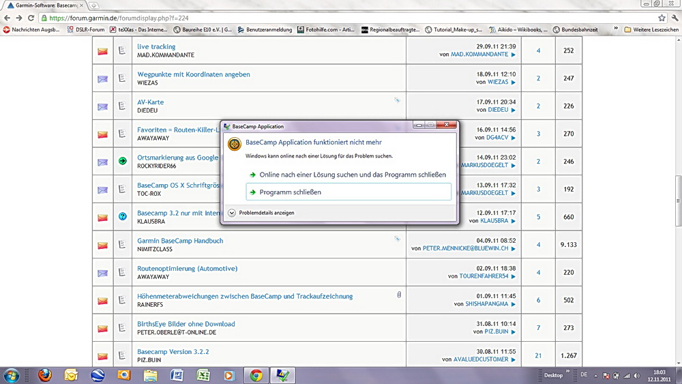This screenshot has width=682, height=384.
Task: Open Aikido – Wikibooks bookmark
Action: pyautogui.click(x=518, y=29)
